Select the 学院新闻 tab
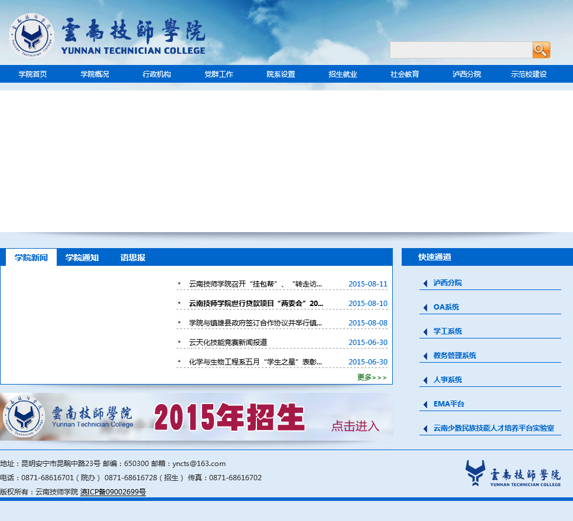The width and height of the screenshot is (573, 521). tap(31, 258)
